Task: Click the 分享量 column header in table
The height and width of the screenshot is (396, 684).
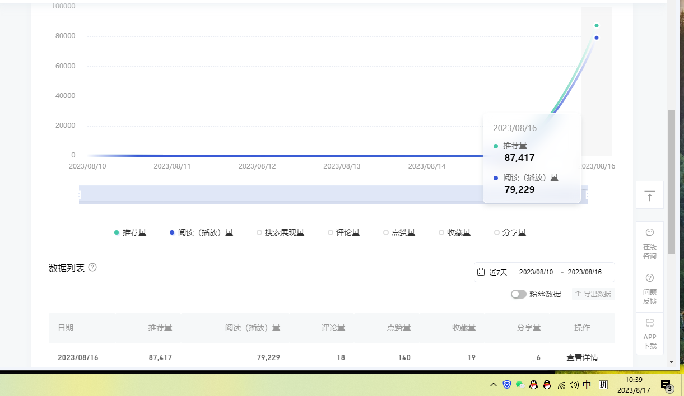Action: coord(529,328)
